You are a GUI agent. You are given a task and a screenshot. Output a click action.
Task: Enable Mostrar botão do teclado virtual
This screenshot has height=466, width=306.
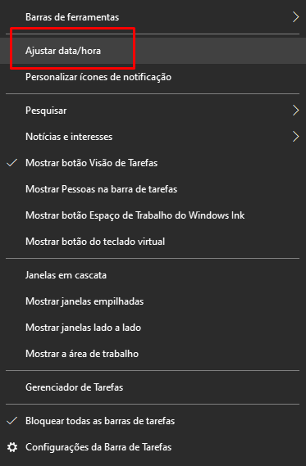pyautogui.click(x=153, y=242)
